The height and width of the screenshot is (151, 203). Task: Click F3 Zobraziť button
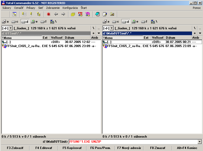coord(15,148)
